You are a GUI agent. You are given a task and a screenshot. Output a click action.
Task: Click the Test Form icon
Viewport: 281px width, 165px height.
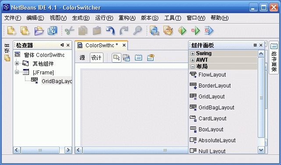[139, 58]
